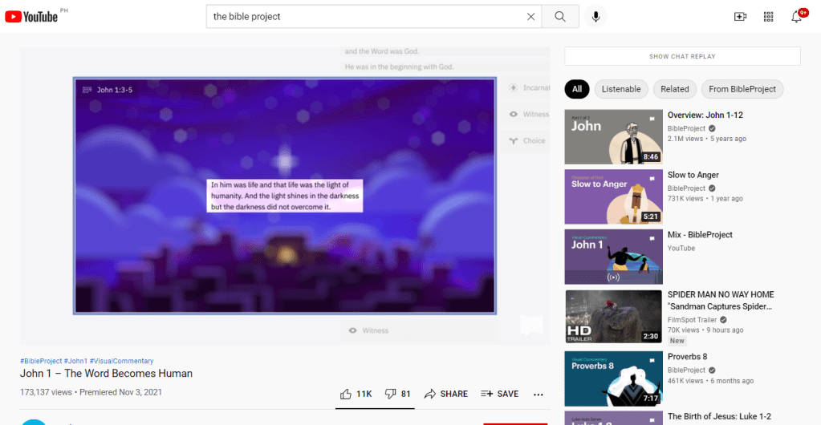The height and width of the screenshot is (425, 821).
Task: Clear the search box text
Action: 530,17
